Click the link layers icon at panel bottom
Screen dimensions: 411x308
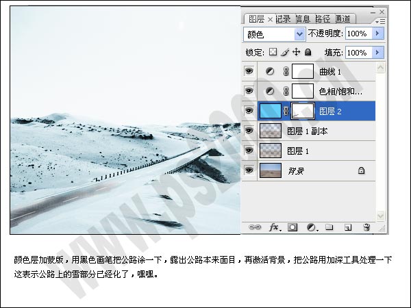click(x=255, y=227)
